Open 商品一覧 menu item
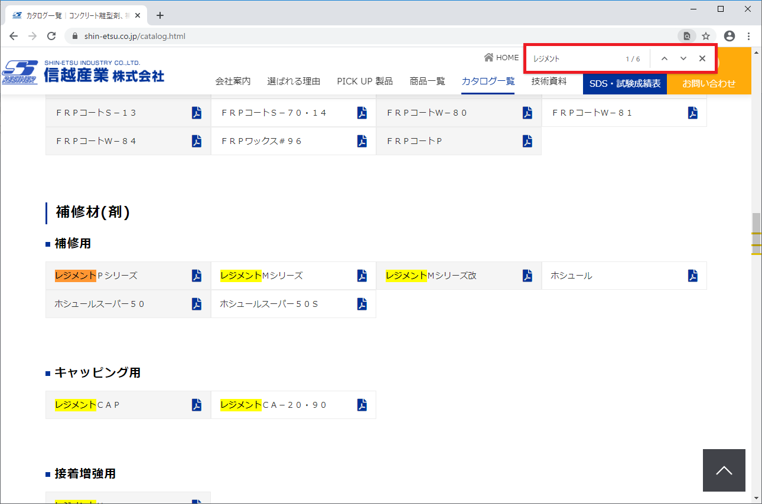The height and width of the screenshot is (504, 762). coord(427,81)
